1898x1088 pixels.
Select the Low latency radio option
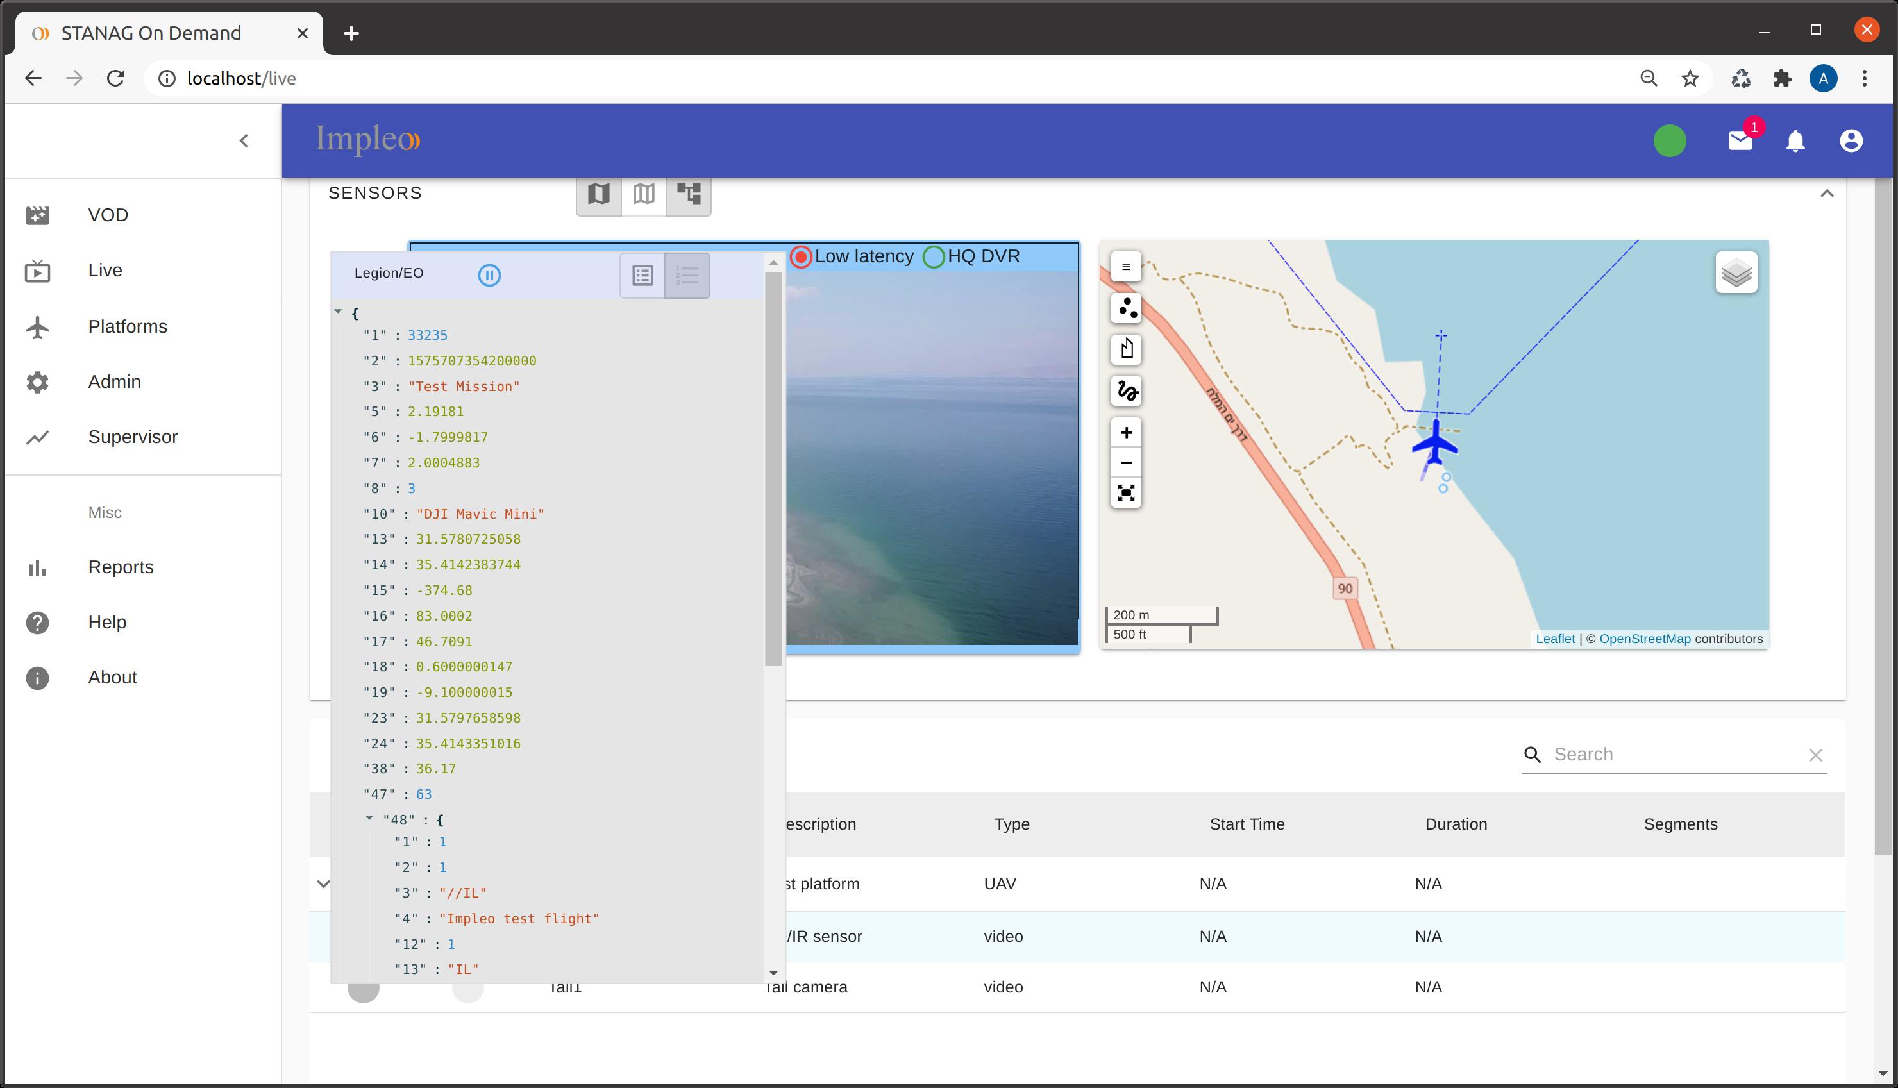[801, 257]
